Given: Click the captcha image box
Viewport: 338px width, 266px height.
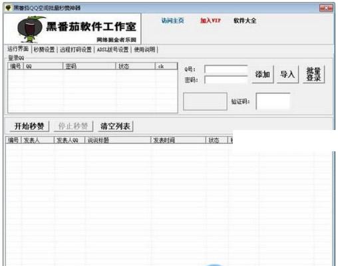Looking at the screenshot, I should click(x=205, y=101).
